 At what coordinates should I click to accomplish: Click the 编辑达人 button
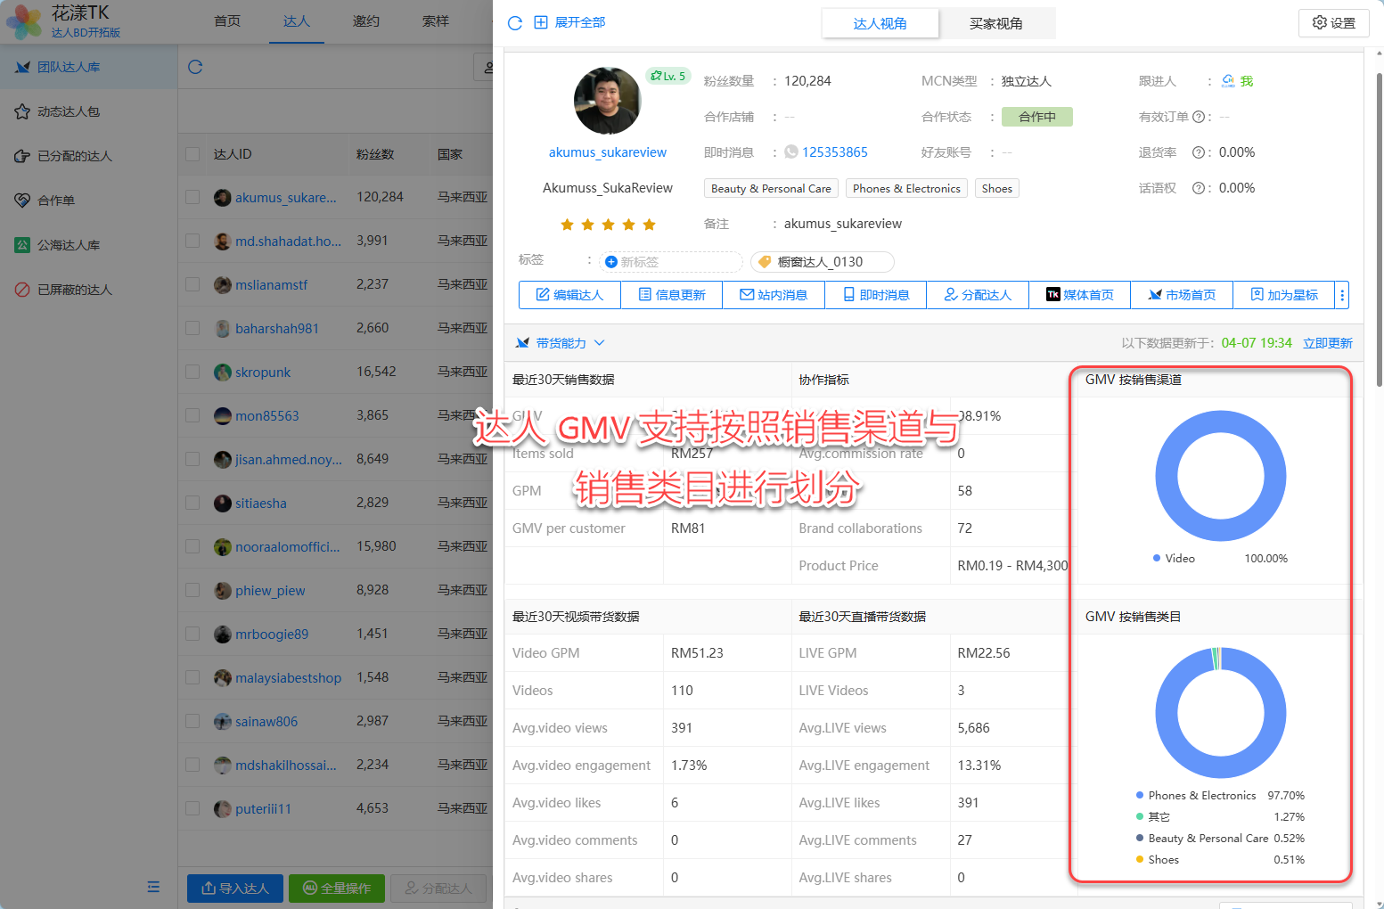point(569,295)
